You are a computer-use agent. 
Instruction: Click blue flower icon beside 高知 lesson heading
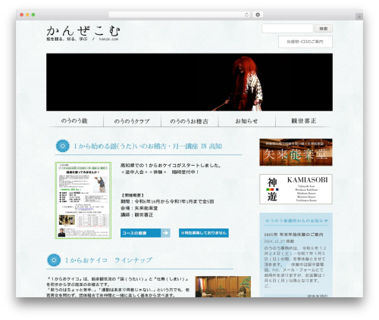coord(63,146)
